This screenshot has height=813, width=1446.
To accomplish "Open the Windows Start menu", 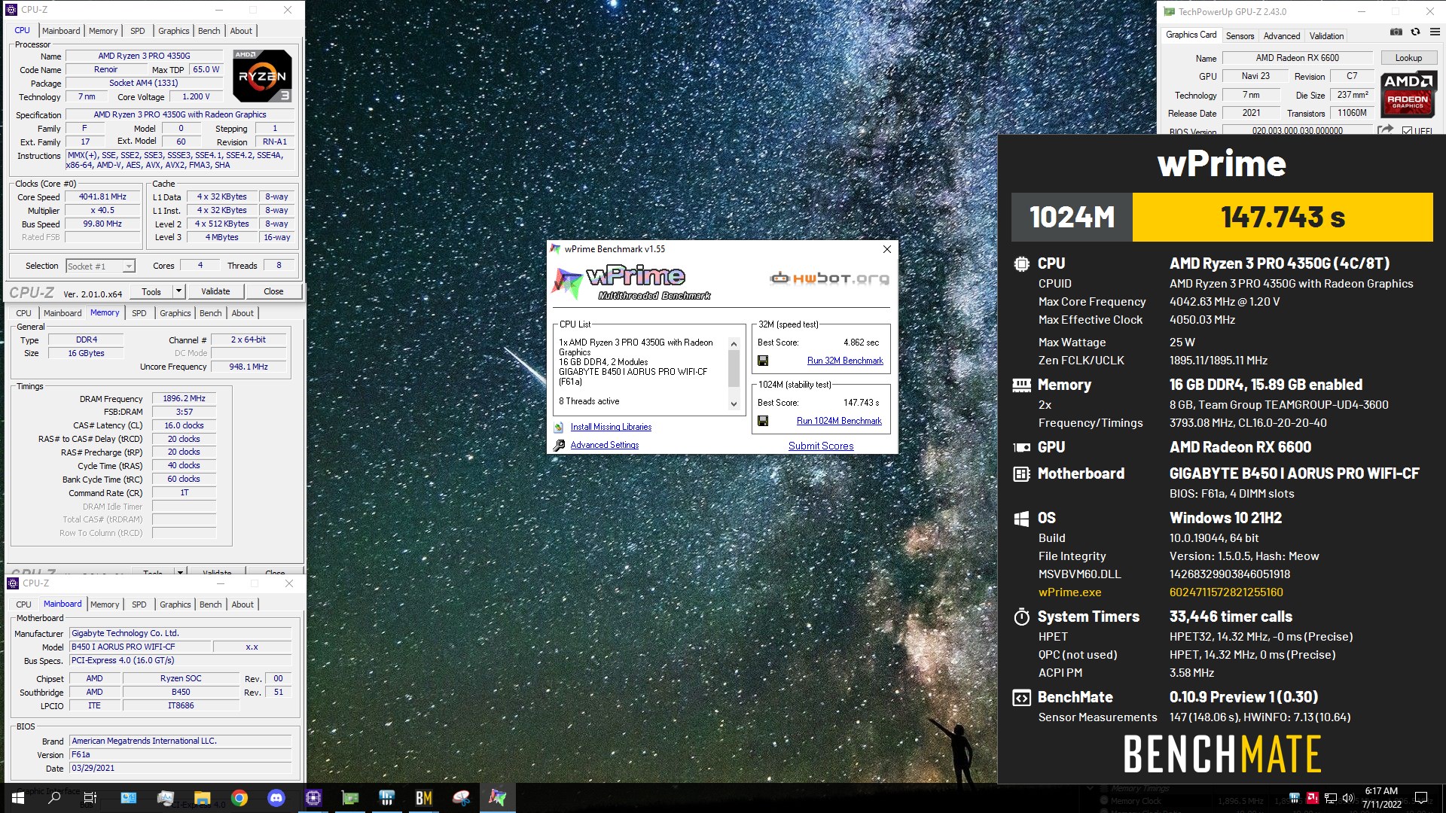I will point(18,798).
